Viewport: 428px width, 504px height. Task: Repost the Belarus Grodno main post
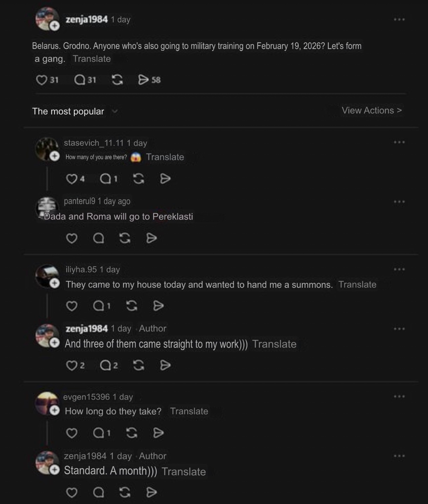click(117, 80)
